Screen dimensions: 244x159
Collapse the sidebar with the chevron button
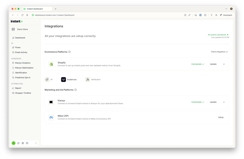pyautogui.click(x=36, y=143)
